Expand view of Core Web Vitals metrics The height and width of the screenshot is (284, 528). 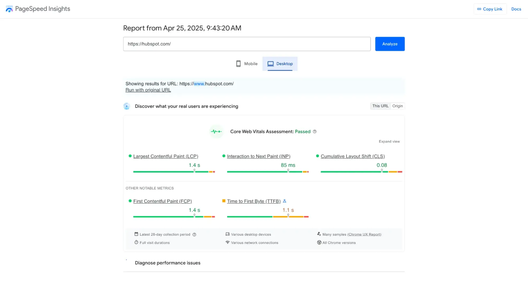[389, 142]
